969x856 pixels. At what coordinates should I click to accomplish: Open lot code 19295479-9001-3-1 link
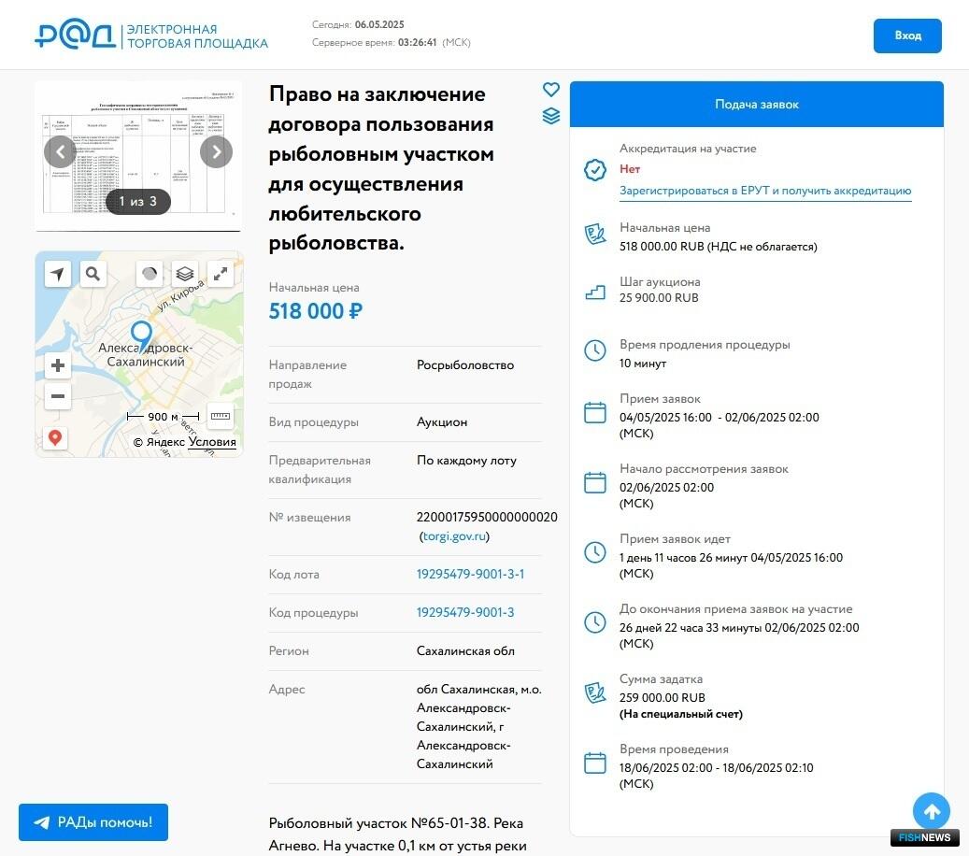click(470, 574)
